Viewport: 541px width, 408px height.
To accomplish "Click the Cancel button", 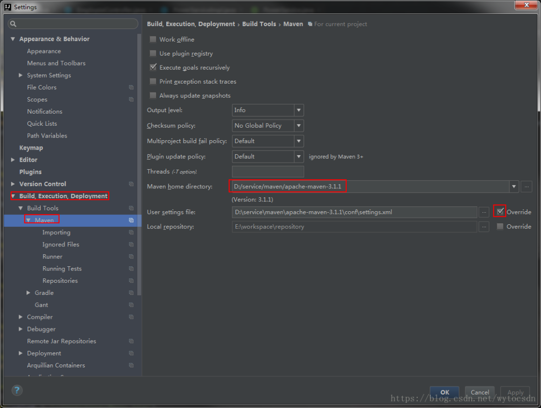I will (x=479, y=392).
